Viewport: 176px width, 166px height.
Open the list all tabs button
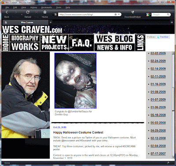(x=172, y=22)
